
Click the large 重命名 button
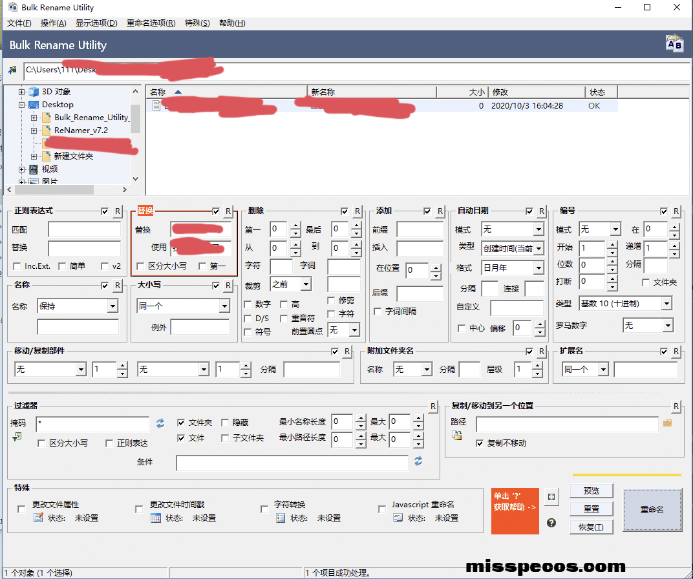[652, 510]
